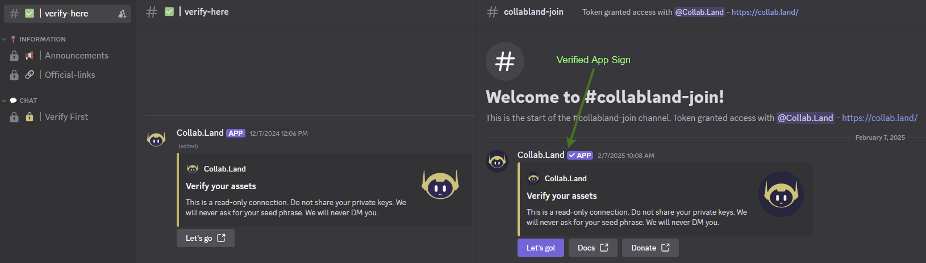This screenshot has height=263, width=926.
Task: Click large hash channel icon above Welcome
Action: (505, 61)
